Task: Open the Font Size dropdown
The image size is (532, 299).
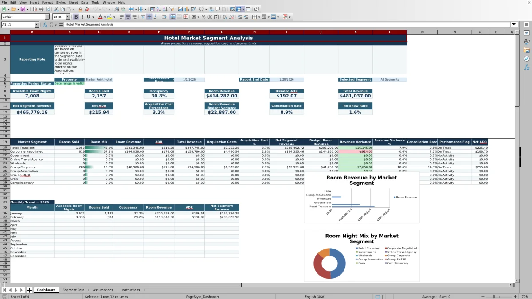Action: (x=67, y=17)
